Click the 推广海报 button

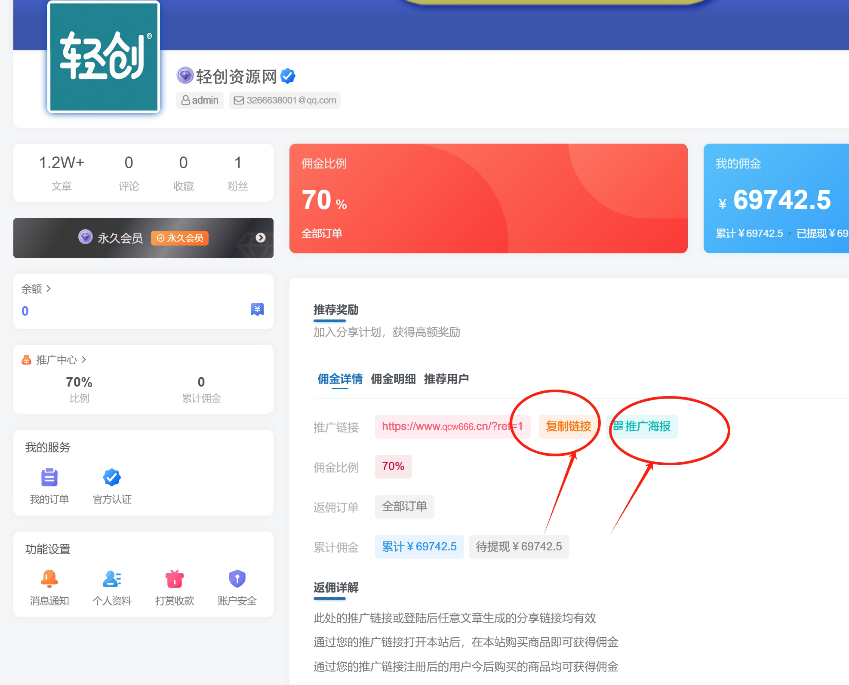coord(642,427)
